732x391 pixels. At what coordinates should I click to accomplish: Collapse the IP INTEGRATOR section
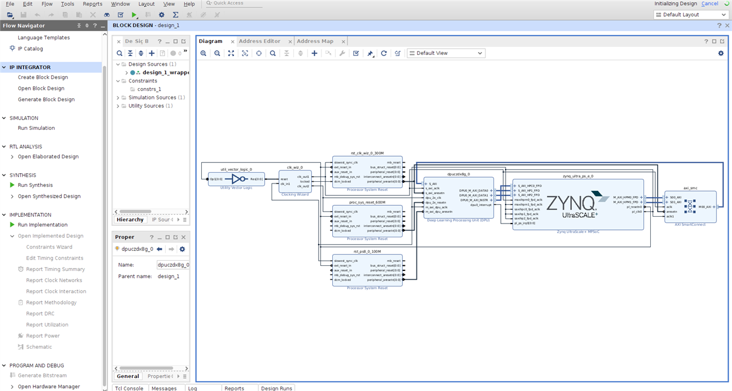point(5,67)
